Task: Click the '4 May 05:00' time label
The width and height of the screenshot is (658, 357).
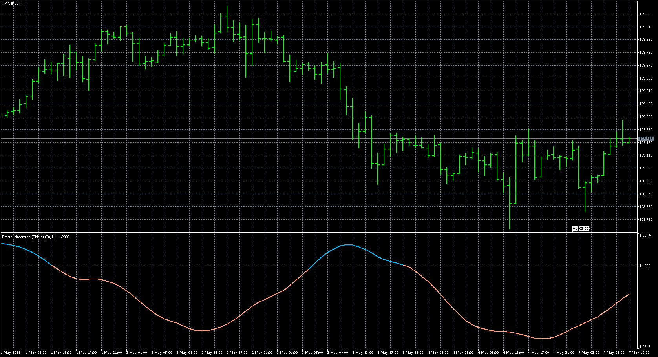Action: pos(463,353)
